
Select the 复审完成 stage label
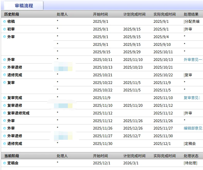pos(15,98)
